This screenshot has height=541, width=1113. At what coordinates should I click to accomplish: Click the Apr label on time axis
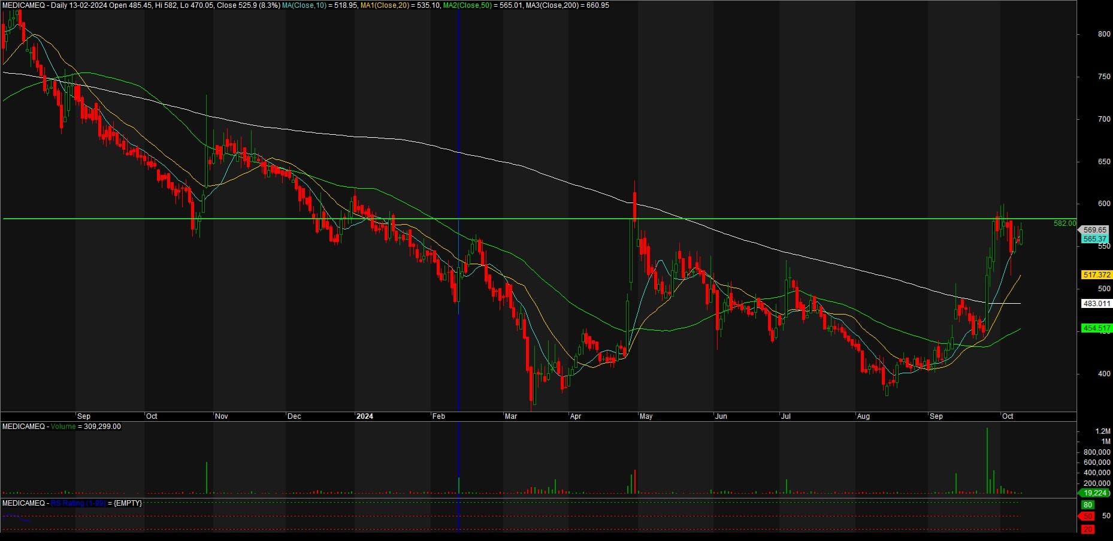pos(576,416)
